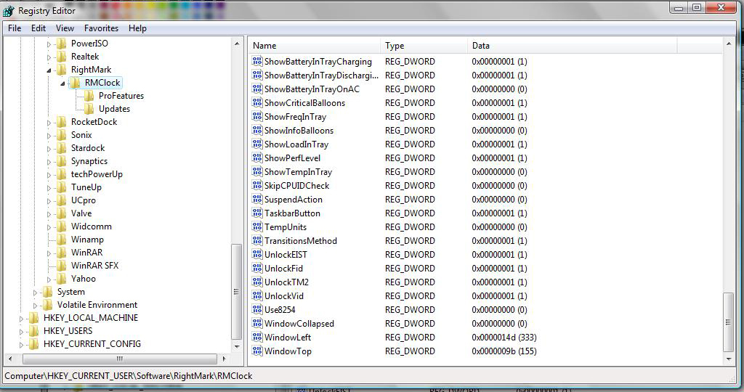Screen dimensions: 744x392
Task: Select the HKEY_CURRENT_CONFIG hive
Action: coord(92,343)
